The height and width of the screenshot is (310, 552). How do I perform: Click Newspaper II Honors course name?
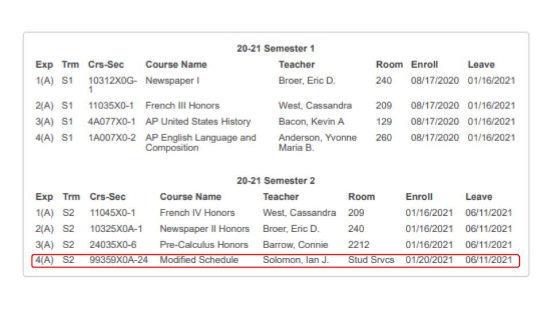[205, 229]
